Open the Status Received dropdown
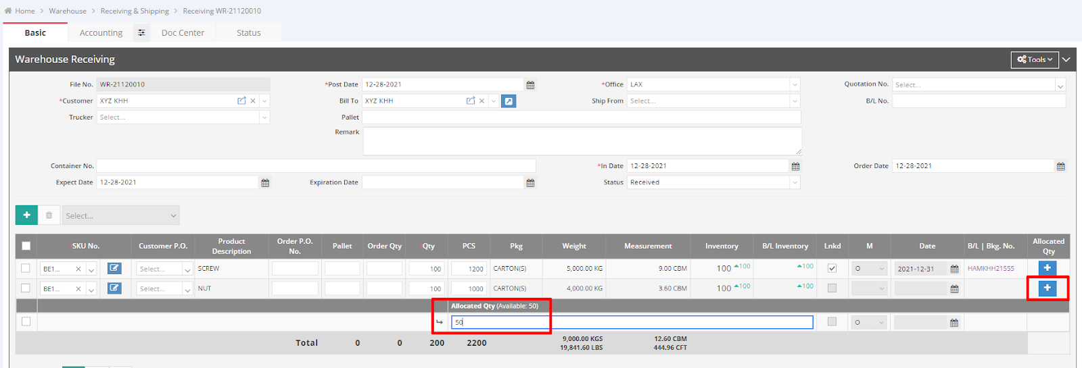Image resolution: width=1082 pixels, height=368 pixels. click(795, 182)
